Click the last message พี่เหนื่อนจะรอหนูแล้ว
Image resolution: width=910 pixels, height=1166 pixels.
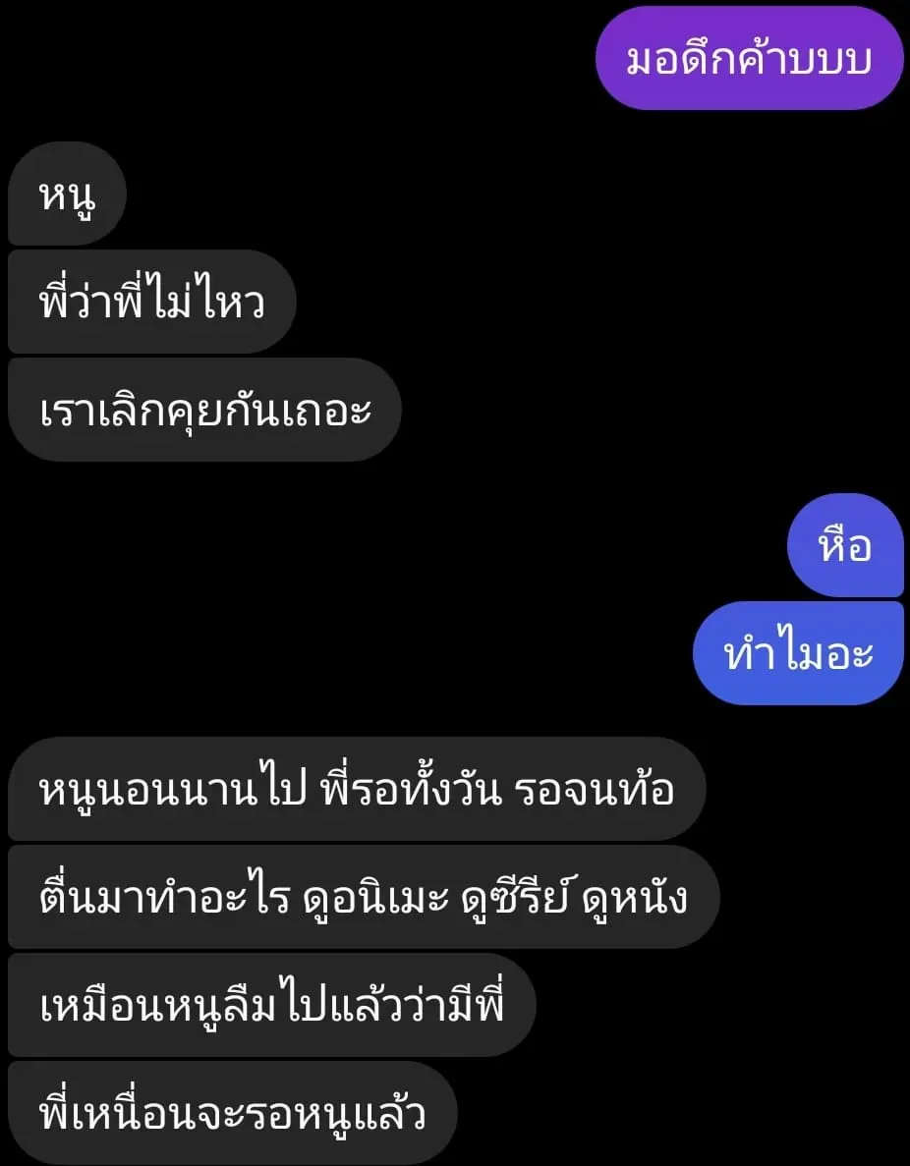pyautogui.click(x=232, y=1112)
